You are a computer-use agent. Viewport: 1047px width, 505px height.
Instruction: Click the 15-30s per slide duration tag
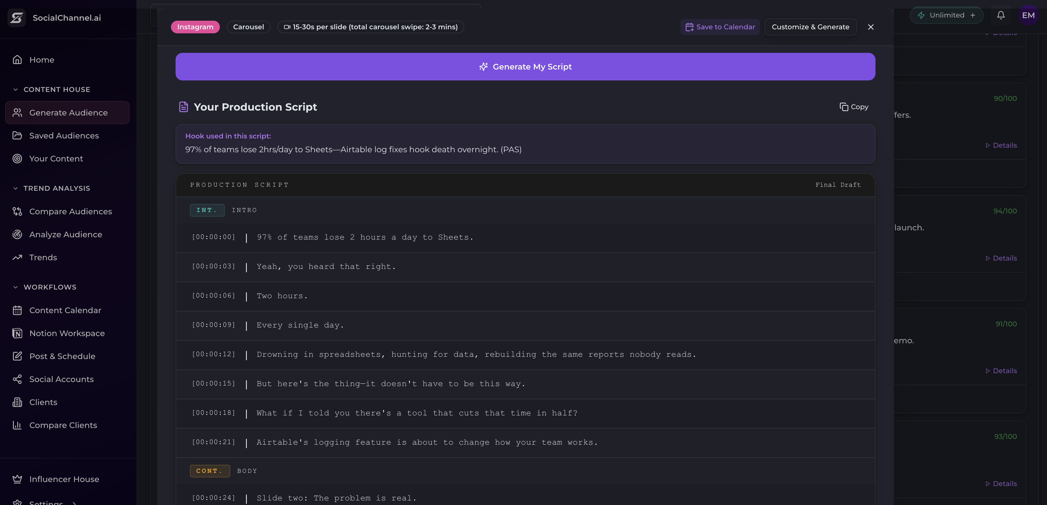[371, 27]
